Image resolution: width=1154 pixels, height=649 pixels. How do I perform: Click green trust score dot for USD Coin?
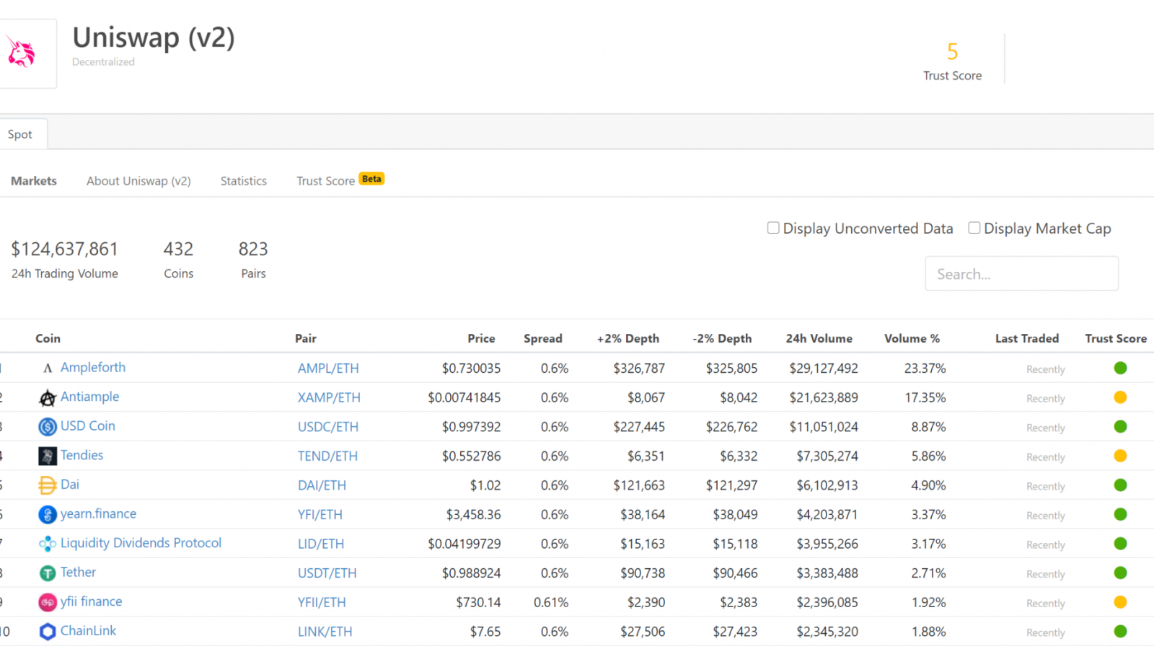[x=1120, y=427]
